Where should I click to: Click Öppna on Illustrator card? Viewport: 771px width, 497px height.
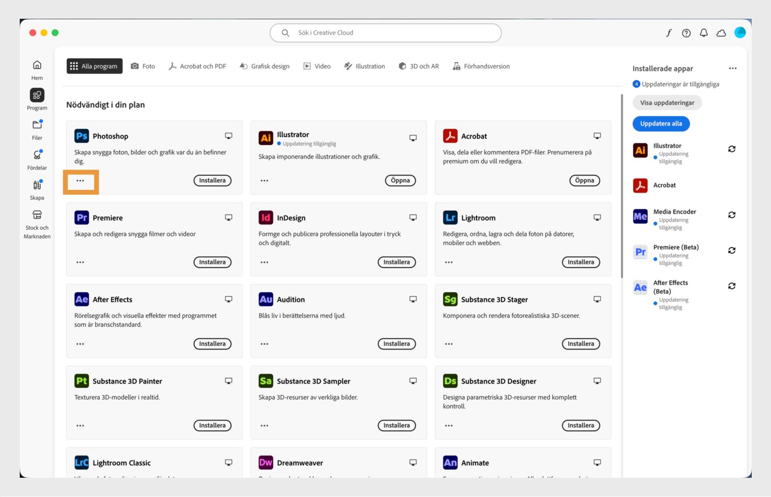point(400,181)
